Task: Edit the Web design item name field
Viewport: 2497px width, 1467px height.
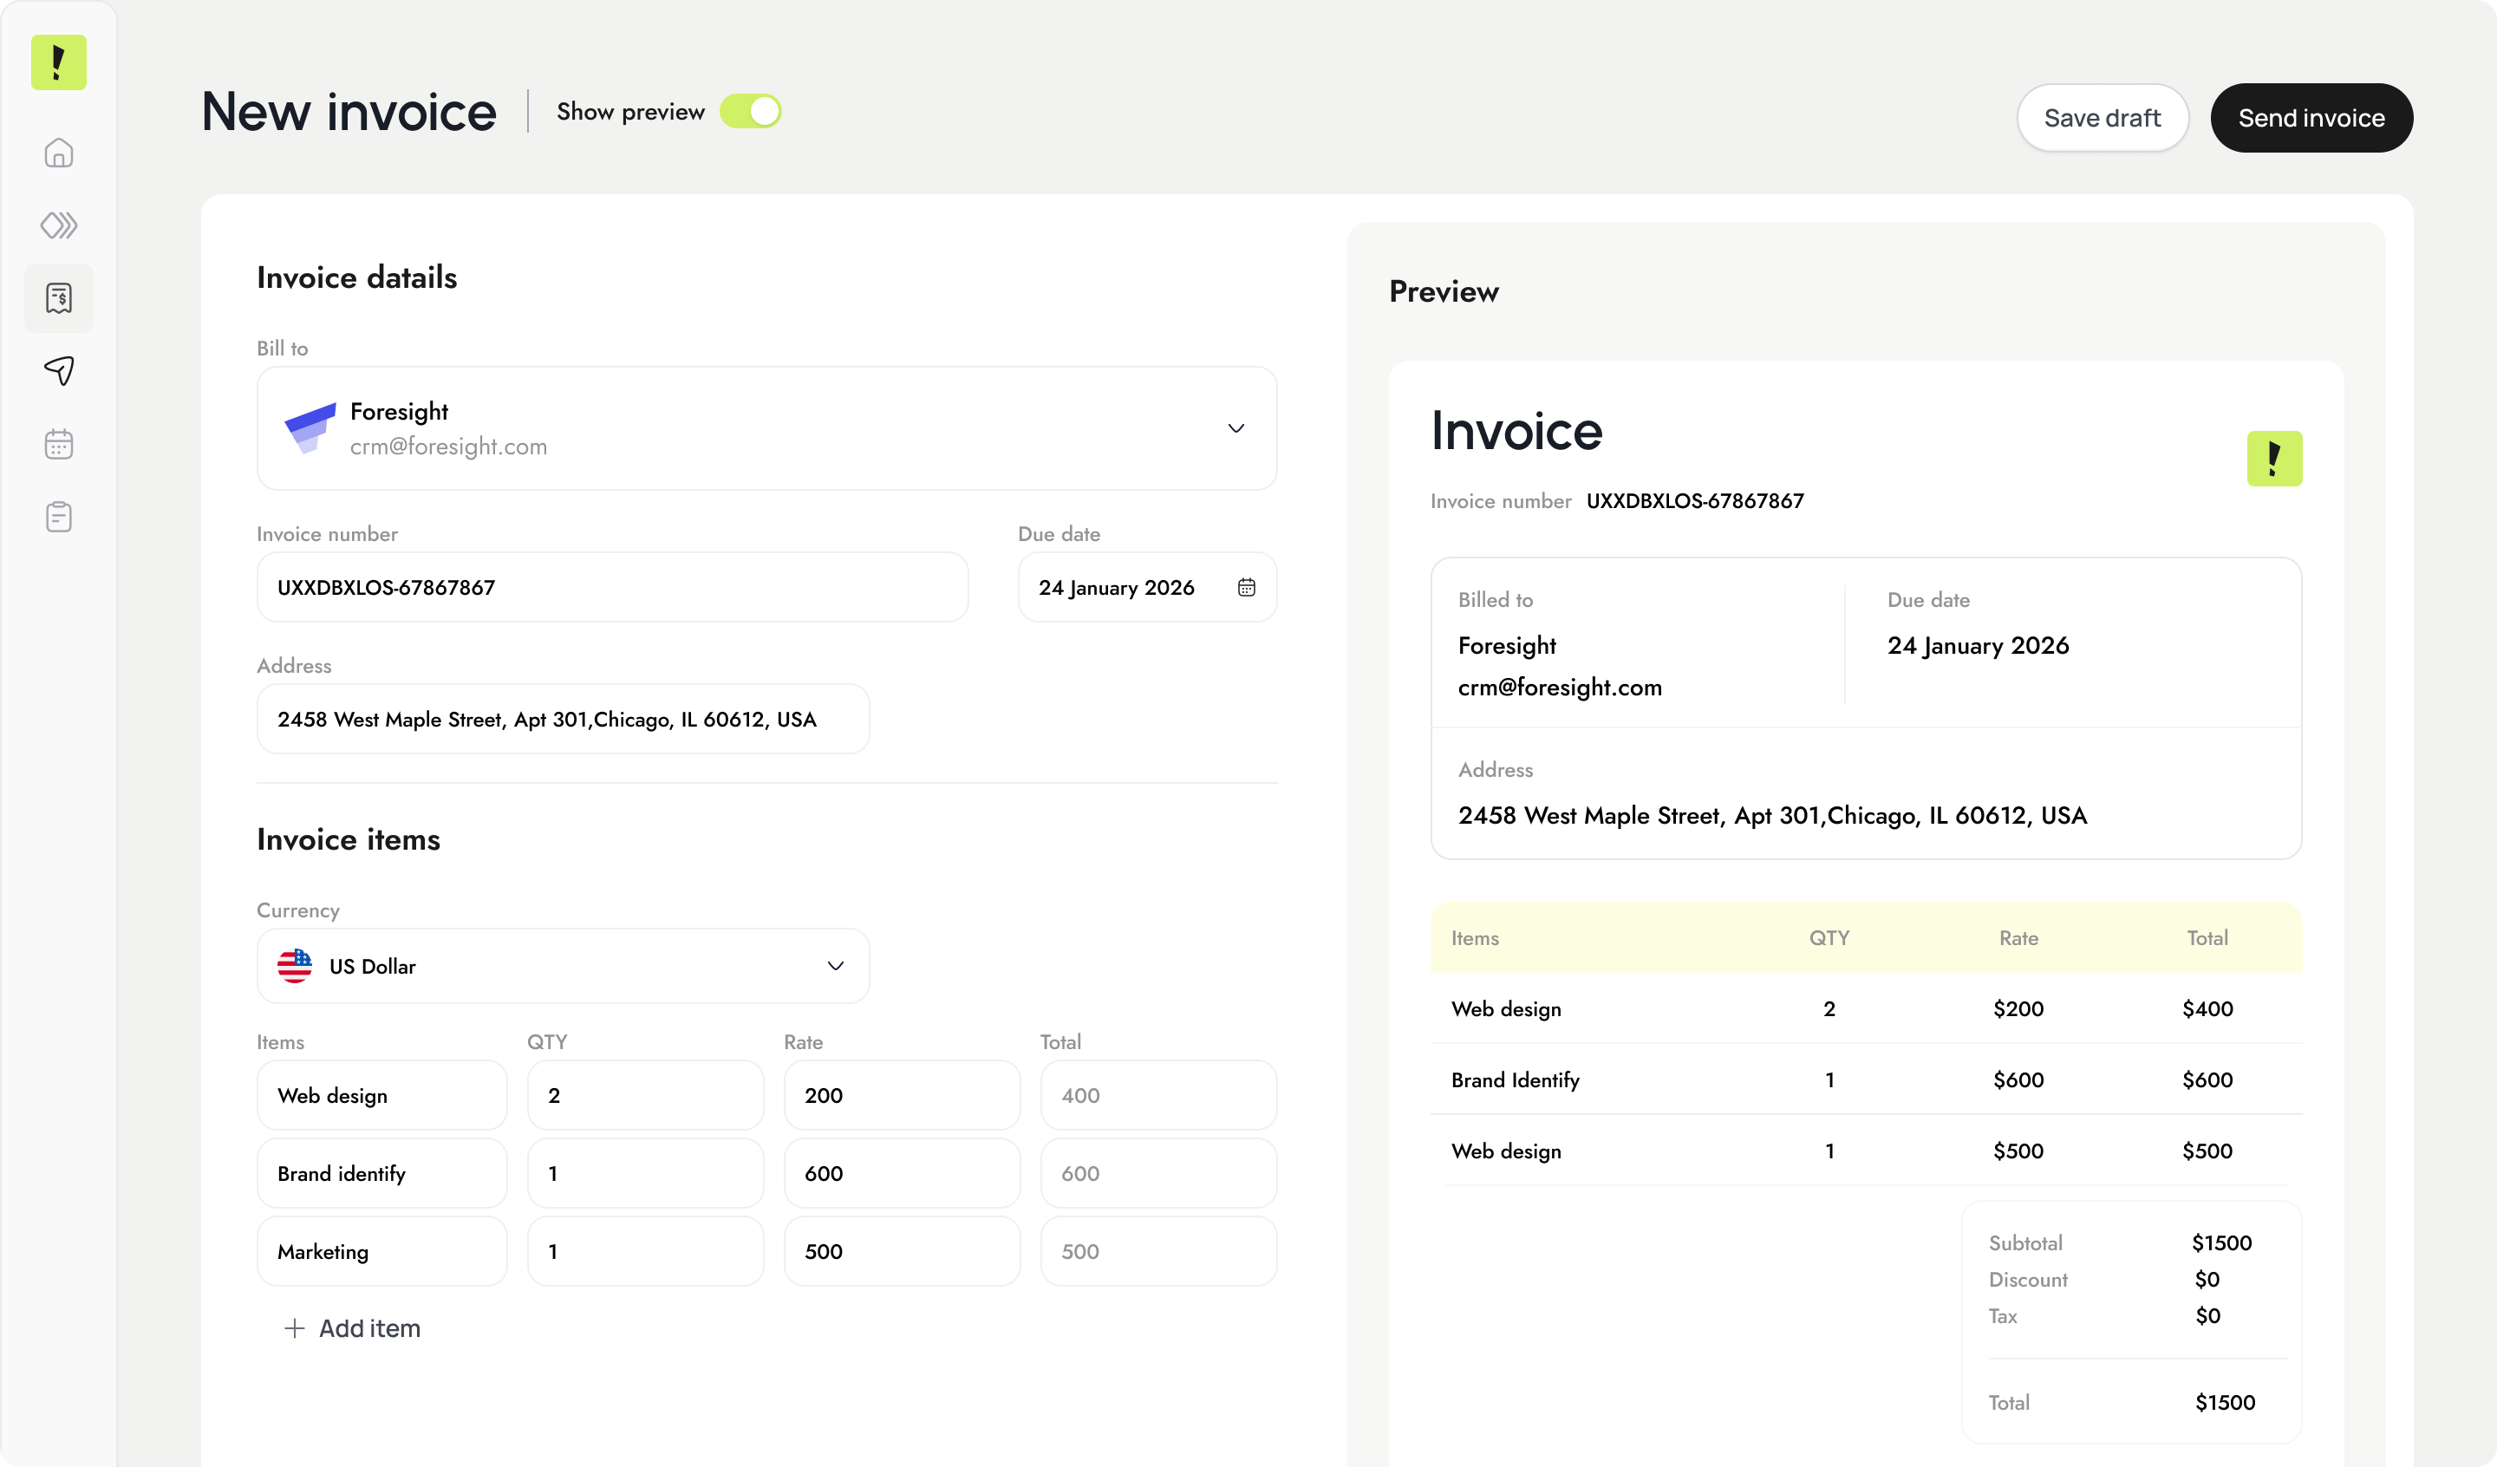Action: point(381,1095)
